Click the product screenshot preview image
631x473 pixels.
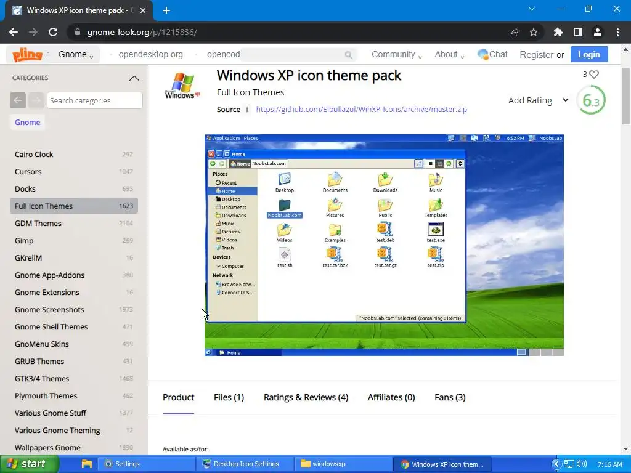(384, 245)
